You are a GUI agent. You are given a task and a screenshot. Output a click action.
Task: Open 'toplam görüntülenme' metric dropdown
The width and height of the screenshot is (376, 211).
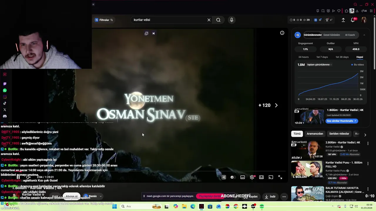click(320, 64)
